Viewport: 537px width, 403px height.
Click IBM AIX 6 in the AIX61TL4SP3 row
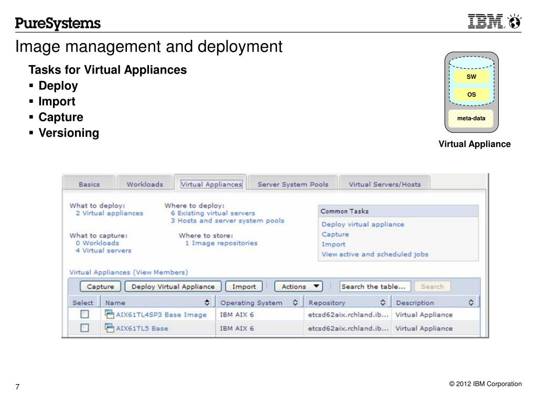pyautogui.click(x=237, y=315)
